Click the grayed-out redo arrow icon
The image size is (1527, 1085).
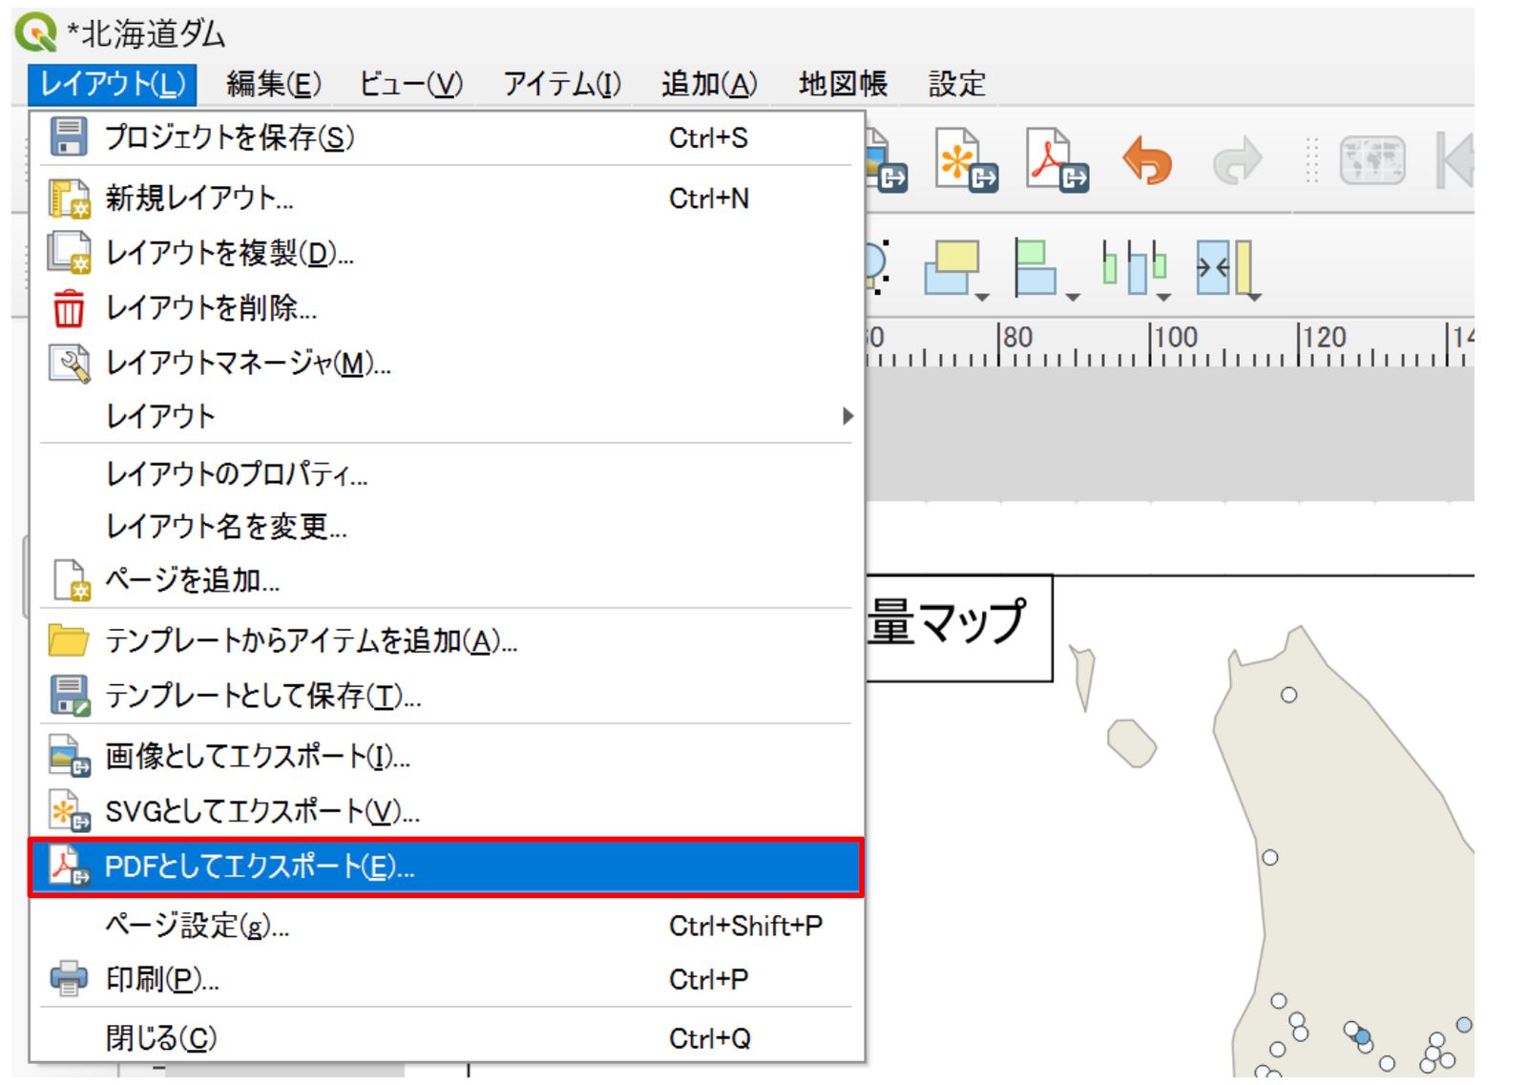pyautogui.click(x=1237, y=160)
